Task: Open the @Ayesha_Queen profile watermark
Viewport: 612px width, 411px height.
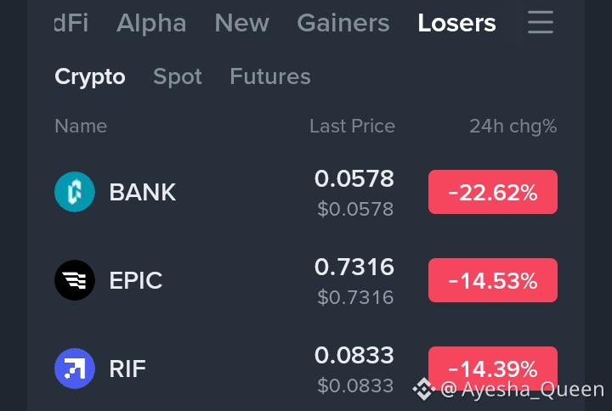Action: point(522,389)
